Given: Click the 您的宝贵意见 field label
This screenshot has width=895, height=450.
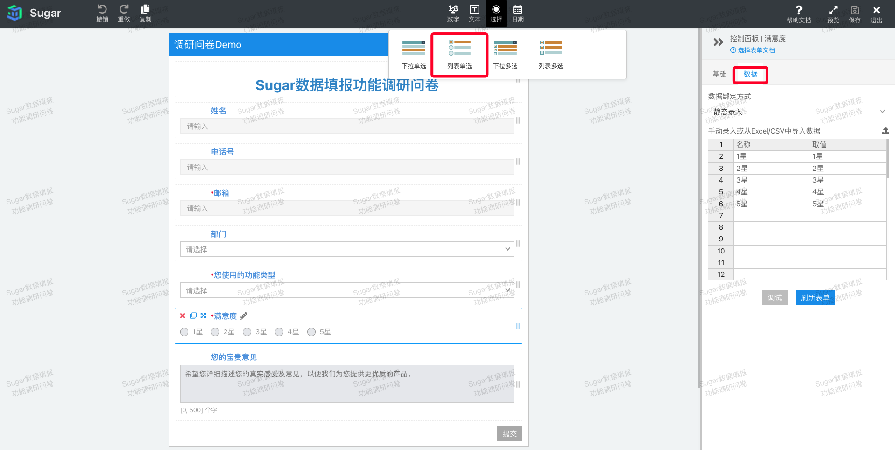Looking at the screenshot, I should coord(233,357).
